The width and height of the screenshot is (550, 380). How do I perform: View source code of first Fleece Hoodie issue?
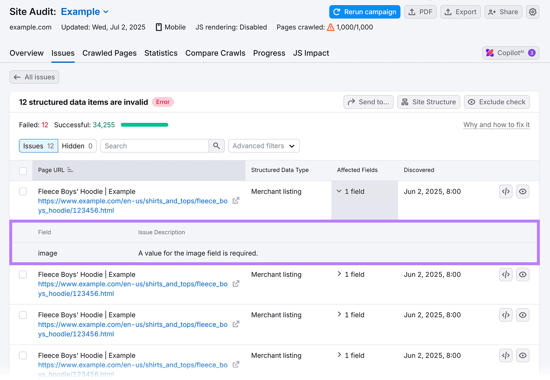coord(505,191)
